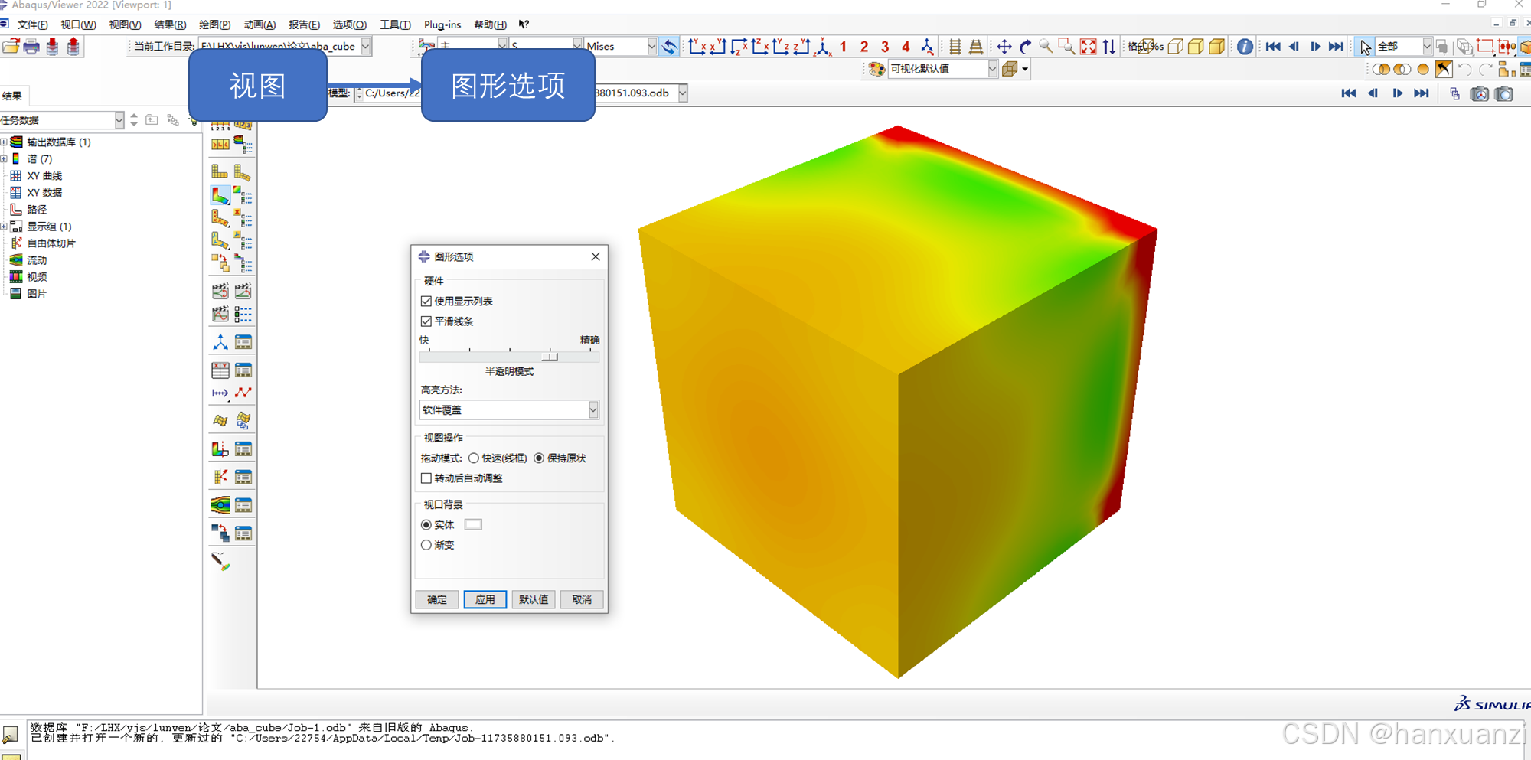Choose '渐变' viewport background radio

(426, 545)
